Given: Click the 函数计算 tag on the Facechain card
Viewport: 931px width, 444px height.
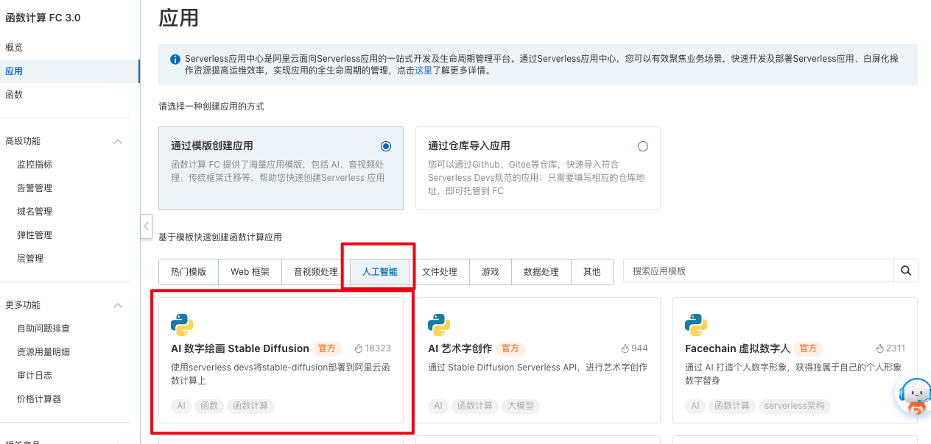Looking at the screenshot, I should click(x=732, y=406).
